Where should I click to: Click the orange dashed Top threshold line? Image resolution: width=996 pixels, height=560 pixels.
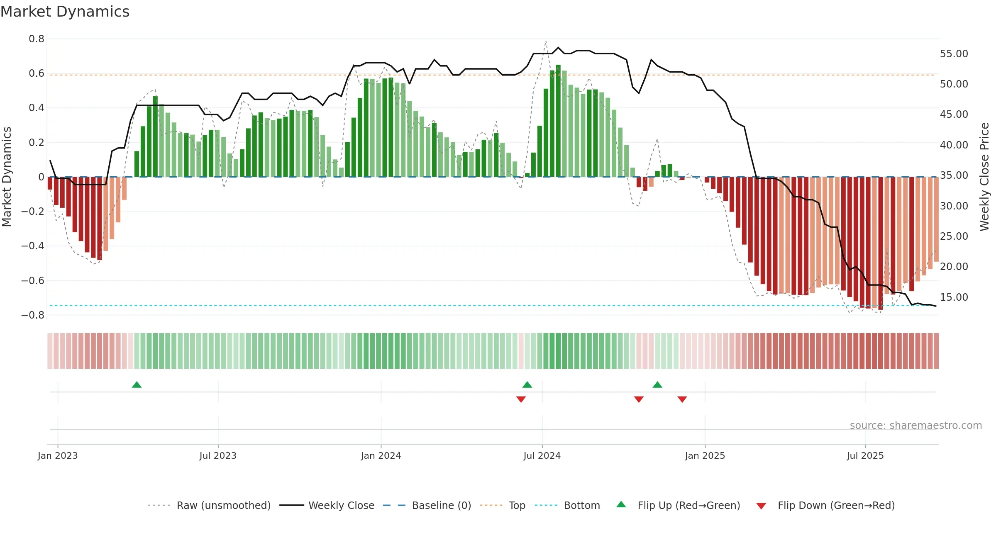click(492, 75)
